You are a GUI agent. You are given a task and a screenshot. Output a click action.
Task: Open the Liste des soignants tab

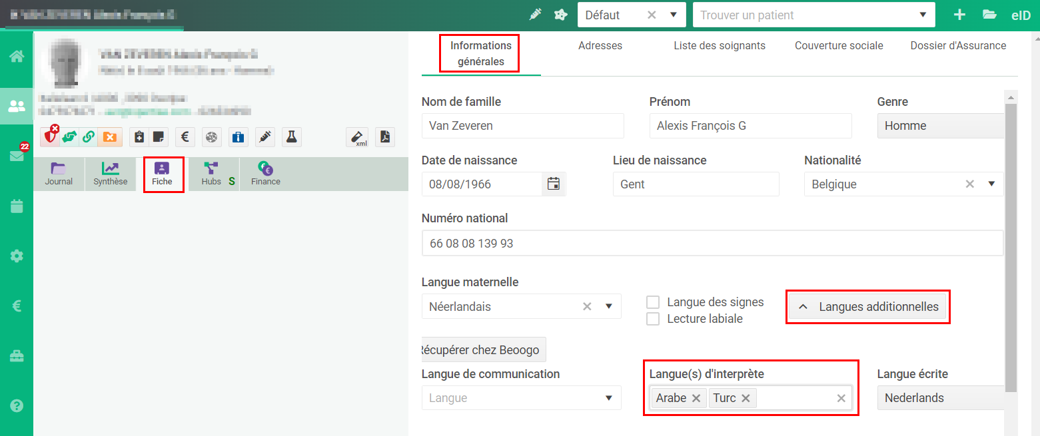(x=720, y=46)
